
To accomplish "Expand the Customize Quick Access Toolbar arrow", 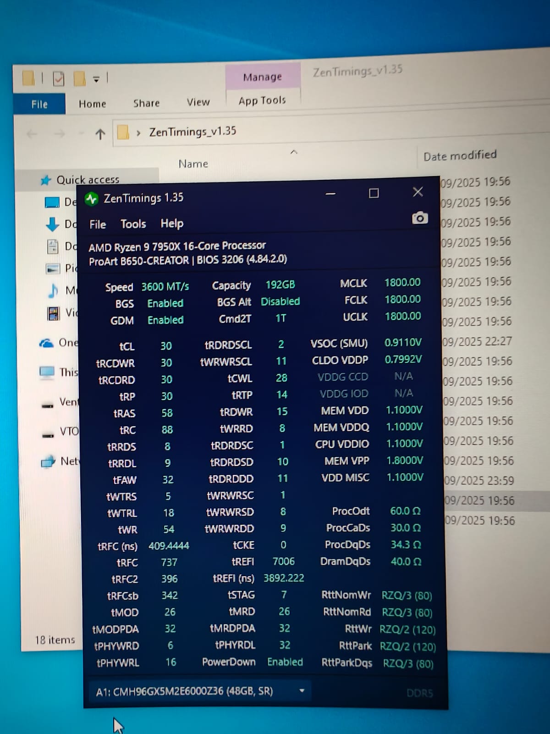I will pos(96,79).
